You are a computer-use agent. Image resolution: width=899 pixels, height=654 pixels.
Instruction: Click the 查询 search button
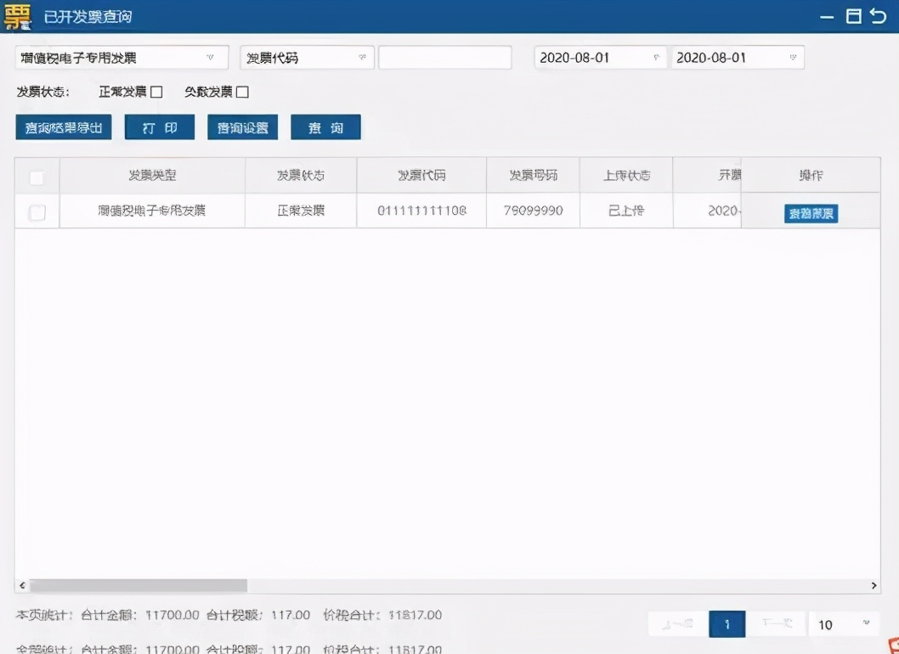tap(325, 127)
